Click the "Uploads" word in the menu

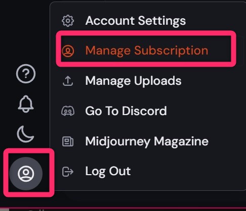coord(158,81)
